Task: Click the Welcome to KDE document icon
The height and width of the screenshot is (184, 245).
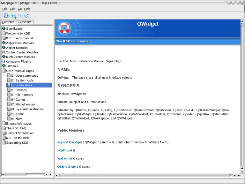Action: click(x=4, y=33)
